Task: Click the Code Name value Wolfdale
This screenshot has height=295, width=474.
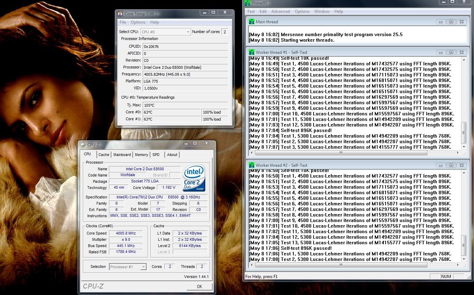Action: 128,175
